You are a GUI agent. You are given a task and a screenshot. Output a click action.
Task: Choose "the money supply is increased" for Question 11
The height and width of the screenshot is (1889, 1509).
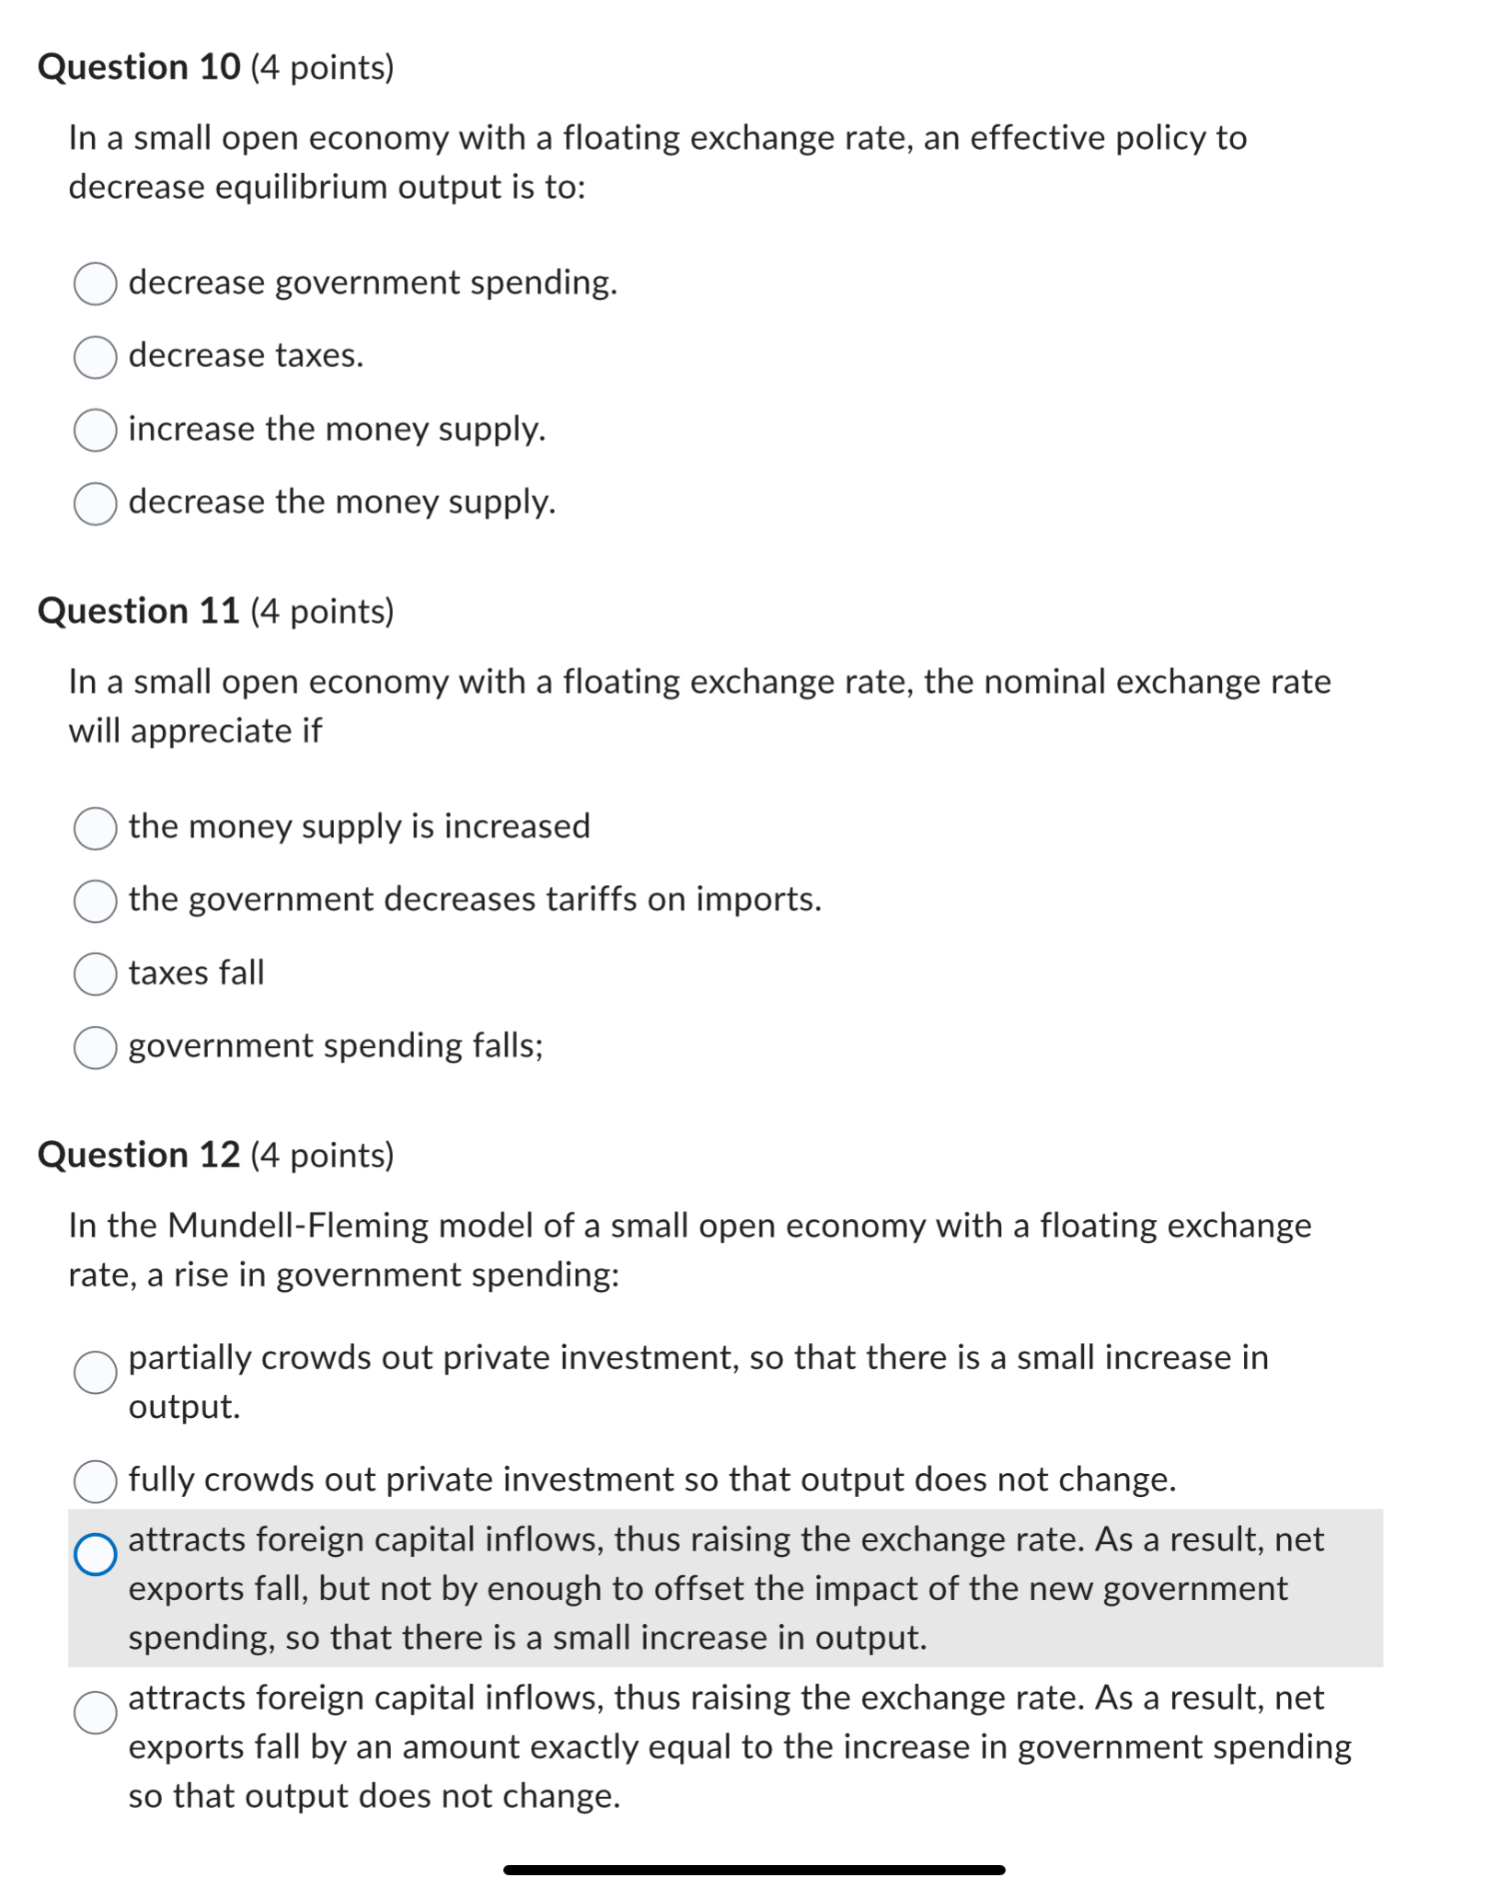96,829
